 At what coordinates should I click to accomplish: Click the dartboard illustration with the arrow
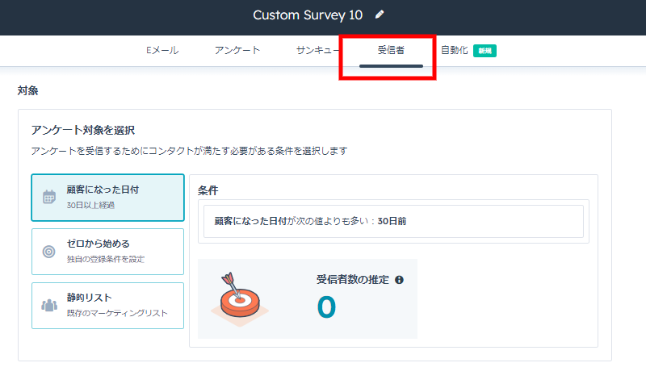pos(240,299)
